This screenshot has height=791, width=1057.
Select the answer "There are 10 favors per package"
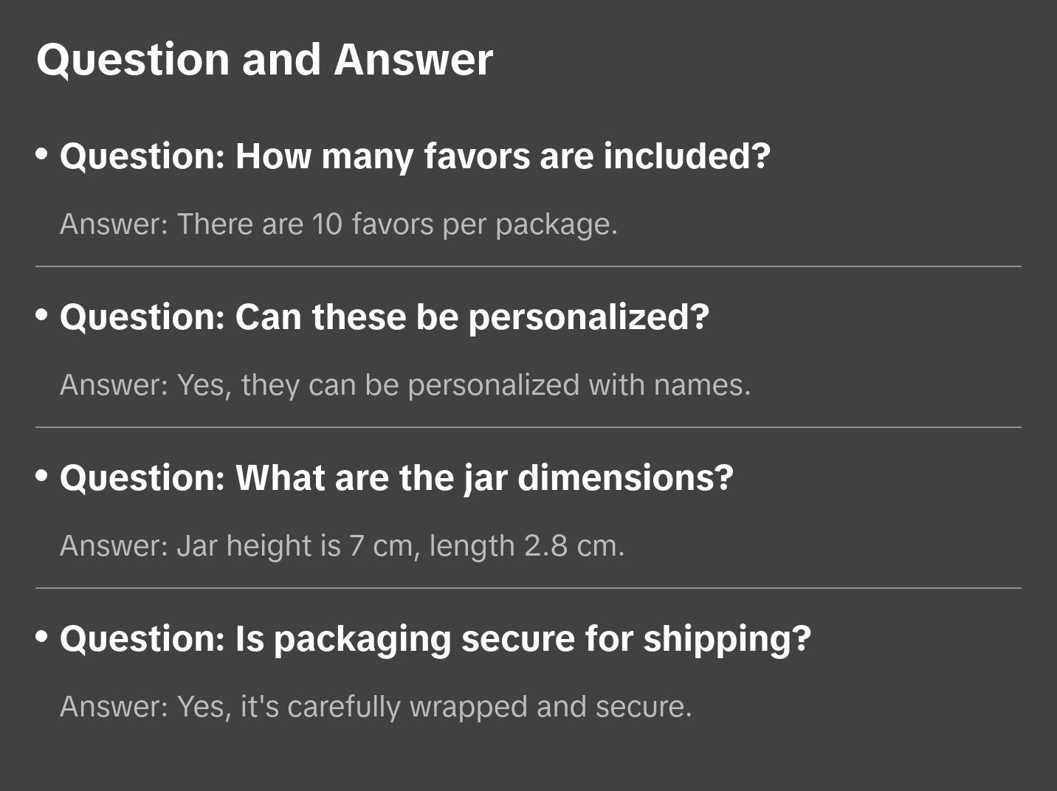pos(338,224)
